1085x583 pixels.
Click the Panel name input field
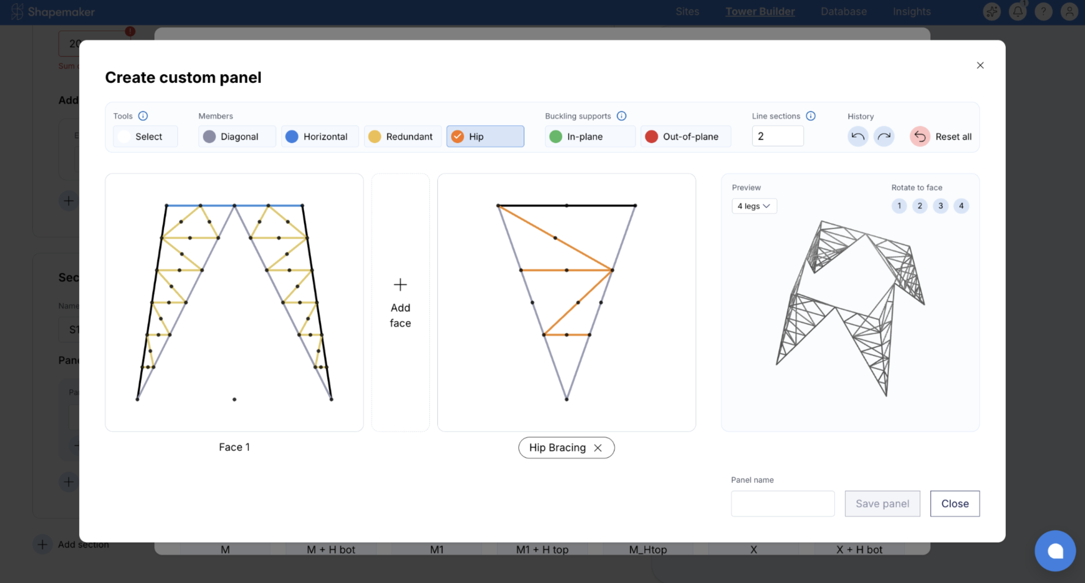click(783, 503)
